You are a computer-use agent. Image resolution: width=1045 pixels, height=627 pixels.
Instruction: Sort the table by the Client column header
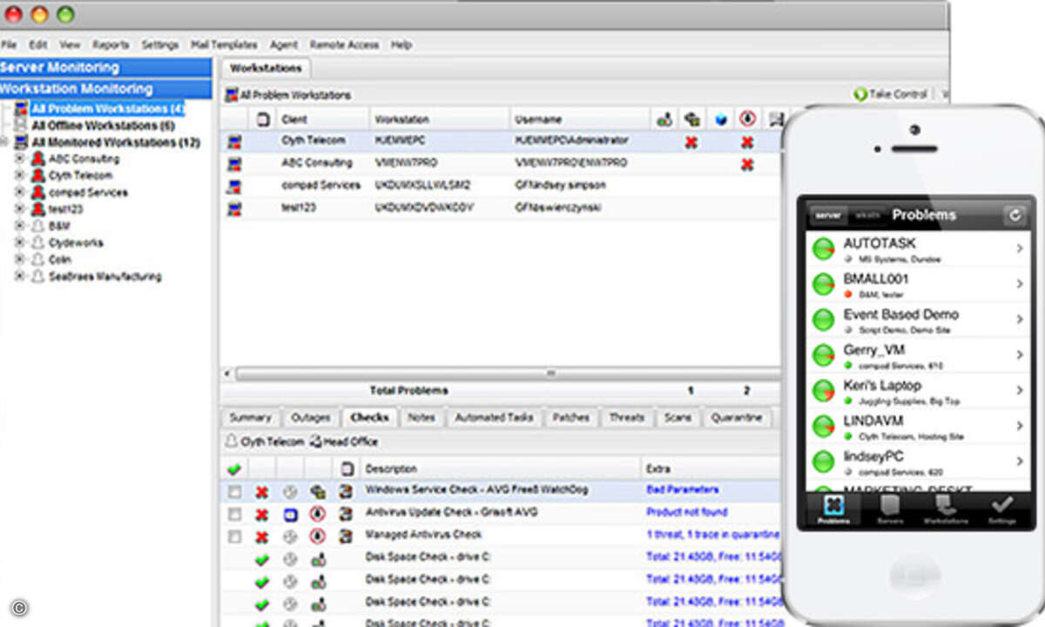click(321, 119)
